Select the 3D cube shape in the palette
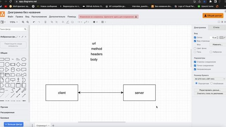Image resolution: width=226 pixels, height=127 pixels. (x=7, y=75)
